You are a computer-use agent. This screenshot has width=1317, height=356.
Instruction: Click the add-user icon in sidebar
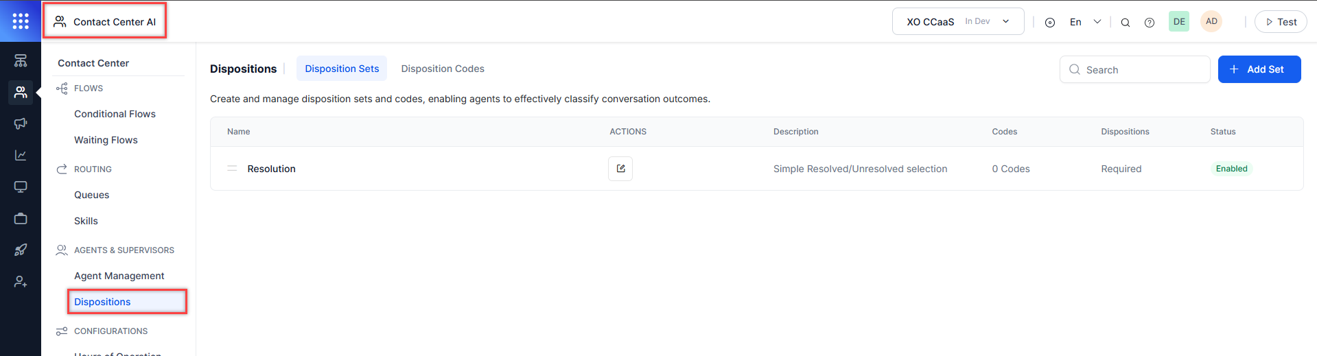click(x=21, y=281)
